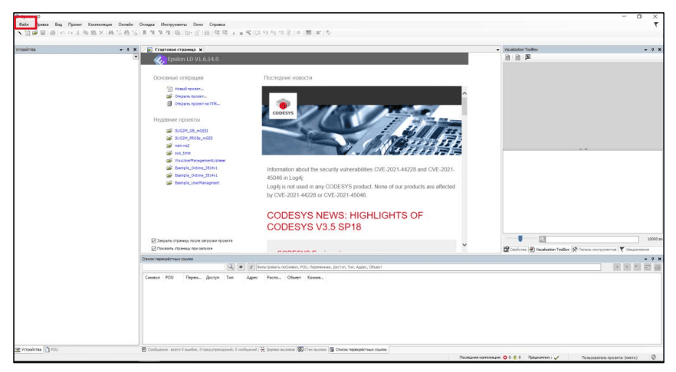Click the Stop square icon in toolbar
This screenshot has height=372, width=676.
pyautogui.click(x=241, y=33)
